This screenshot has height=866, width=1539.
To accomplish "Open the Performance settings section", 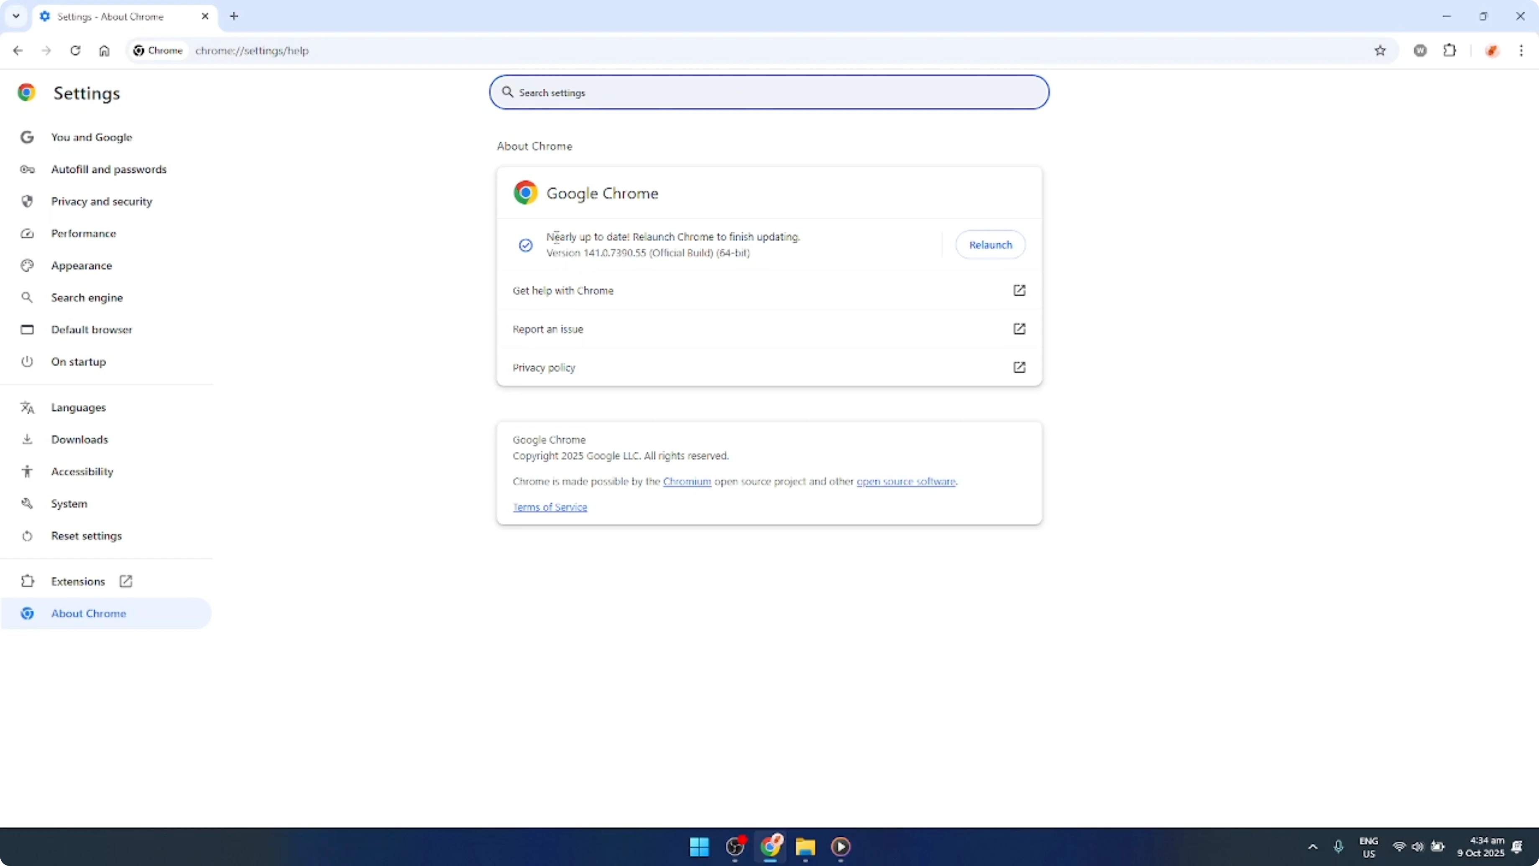I will point(84,233).
